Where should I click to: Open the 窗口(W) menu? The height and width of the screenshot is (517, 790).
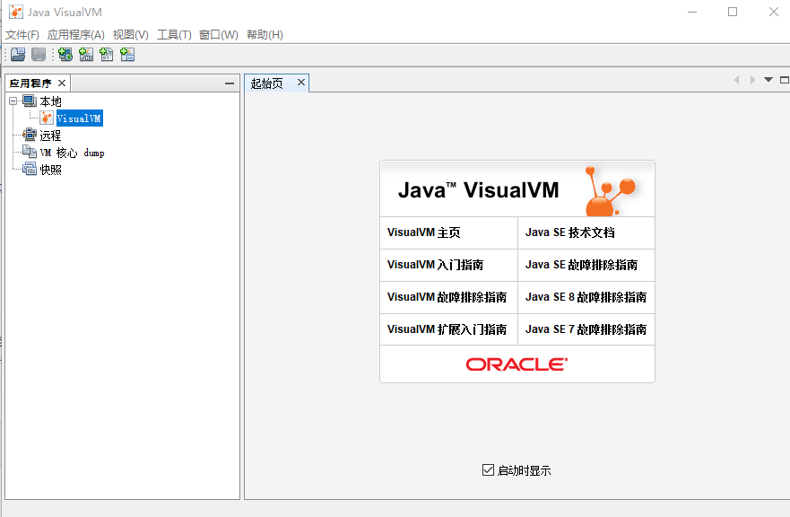pyautogui.click(x=218, y=35)
